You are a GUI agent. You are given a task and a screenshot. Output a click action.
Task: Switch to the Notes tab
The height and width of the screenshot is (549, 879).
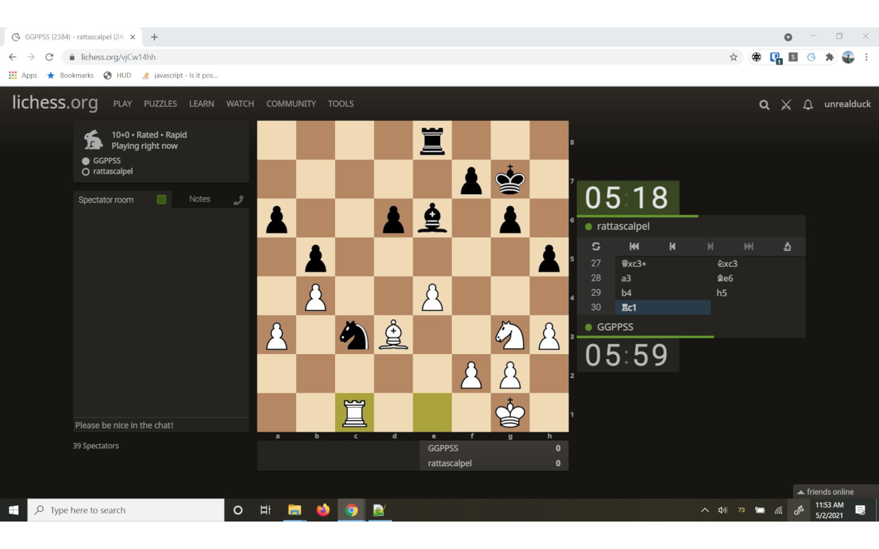tap(199, 199)
